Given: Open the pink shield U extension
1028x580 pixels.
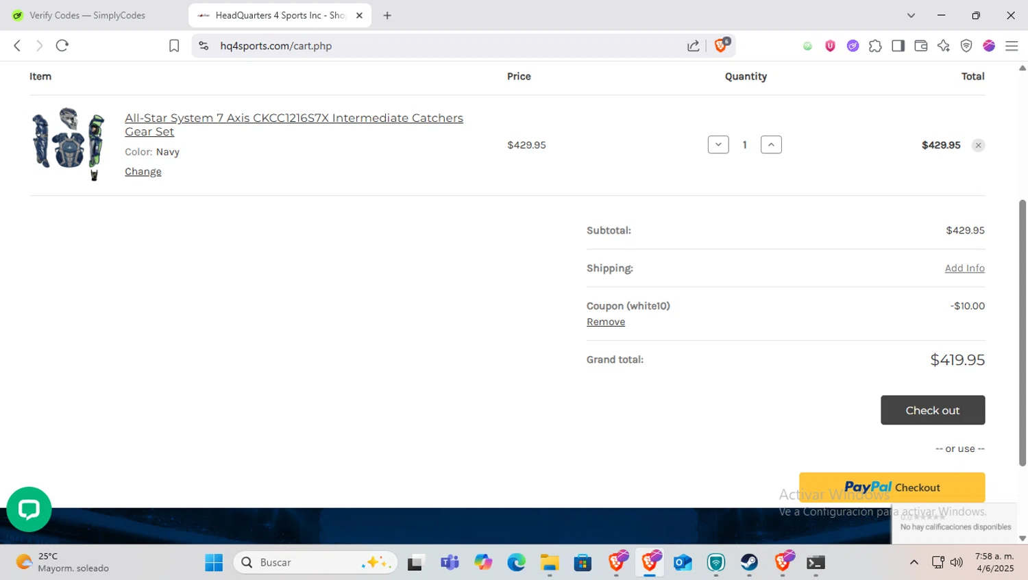Looking at the screenshot, I should (x=830, y=46).
